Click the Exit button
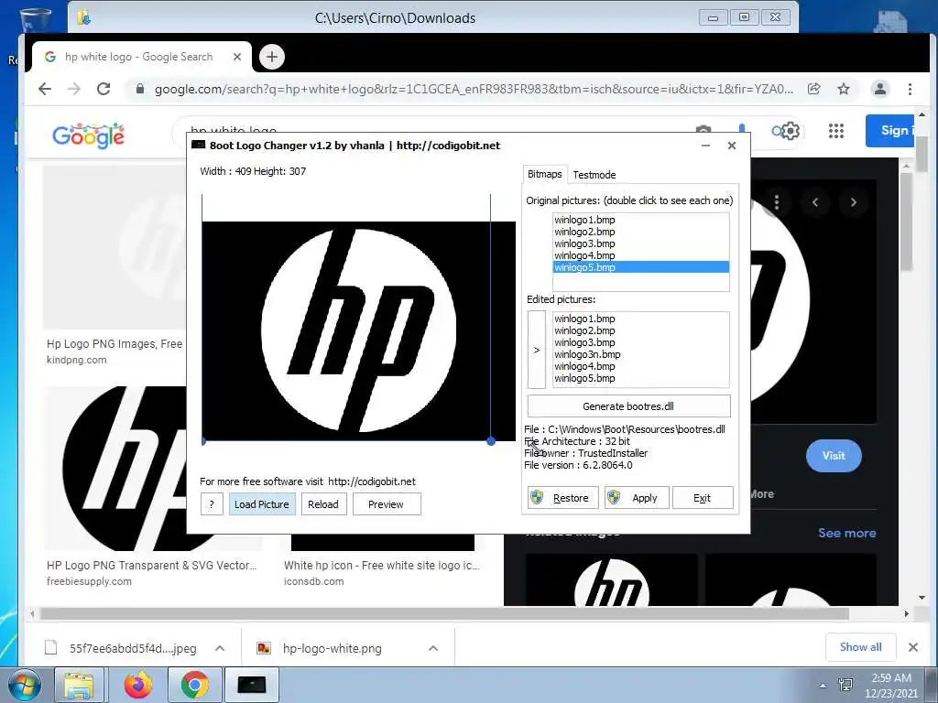The width and height of the screenshot is (938, 703). [x=703, y=498]
